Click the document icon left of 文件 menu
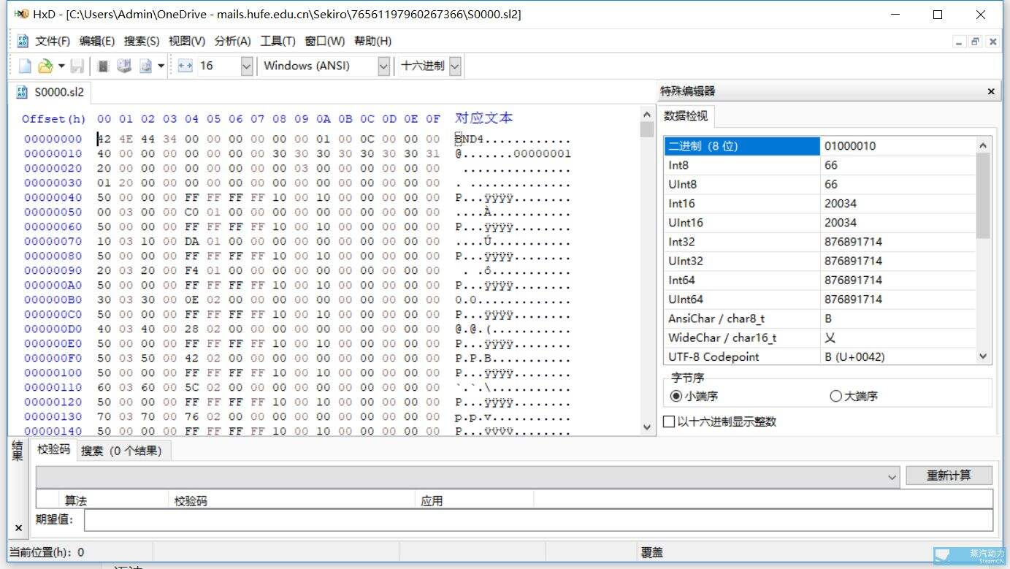Screen dimensions: 1010x569 coord(23,41)
